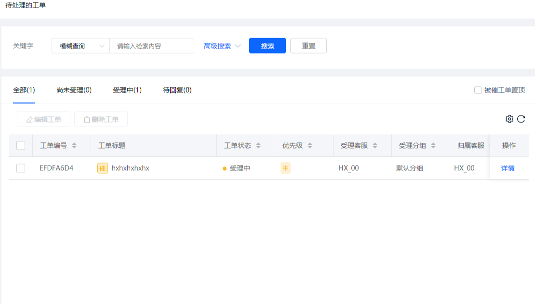This screenshot has width=535, height=304.
Task: Tick the select-all checkbox in table header
Action: point(21,146)
